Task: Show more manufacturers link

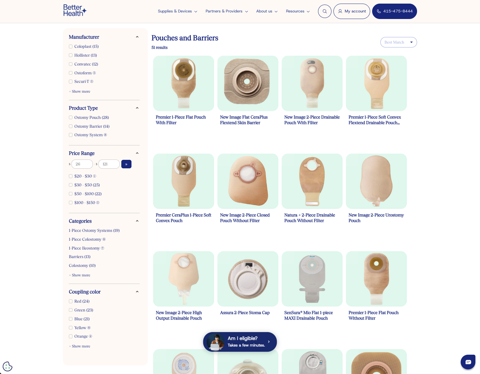Action: [80, 91]
